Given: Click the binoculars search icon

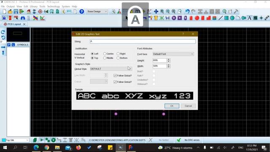Looking at the screenshot, I should pos(23,18).
